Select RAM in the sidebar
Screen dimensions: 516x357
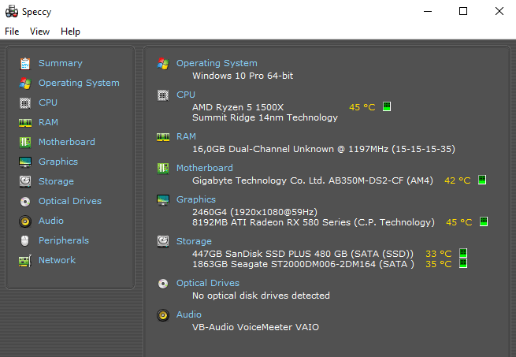(x=48, y=122)
